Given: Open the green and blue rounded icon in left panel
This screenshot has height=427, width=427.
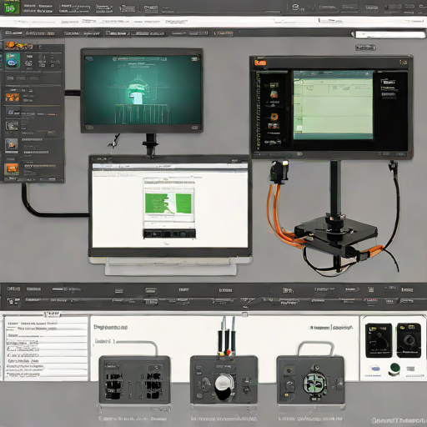Looking at the screenshot, I should pyautogui.click(x=13, y=61).
